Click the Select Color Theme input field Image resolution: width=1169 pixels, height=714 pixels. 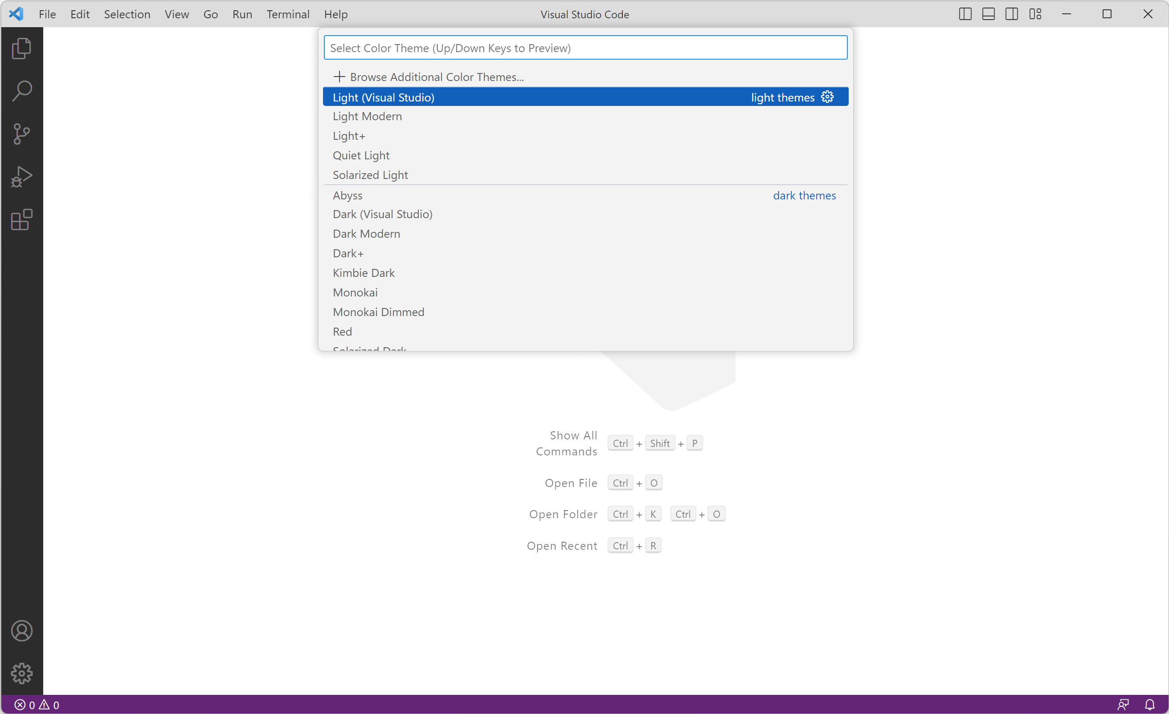(x=585, y=48)
